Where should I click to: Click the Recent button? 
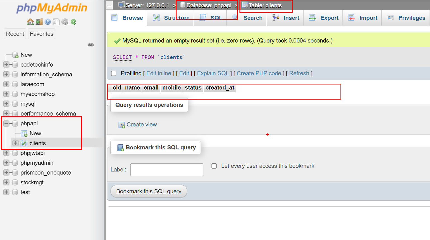point(15,34)
